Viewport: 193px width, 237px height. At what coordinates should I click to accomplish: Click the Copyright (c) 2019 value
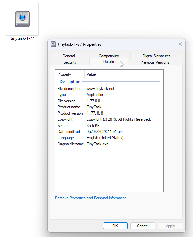(x=119, y=119)
